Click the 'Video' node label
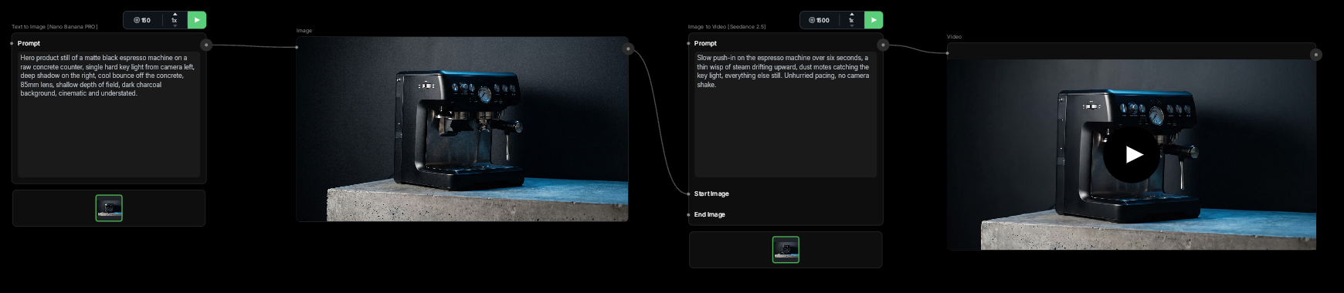 955,37
